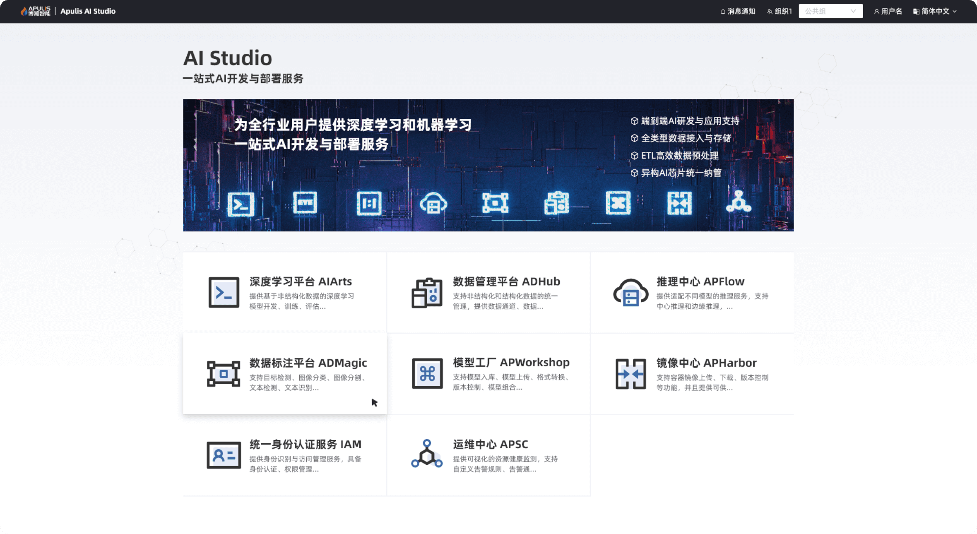Screen dimensions: 977x534
Task: Click the ADHub clipboard data icon
Action: click(x=427, y=293)
